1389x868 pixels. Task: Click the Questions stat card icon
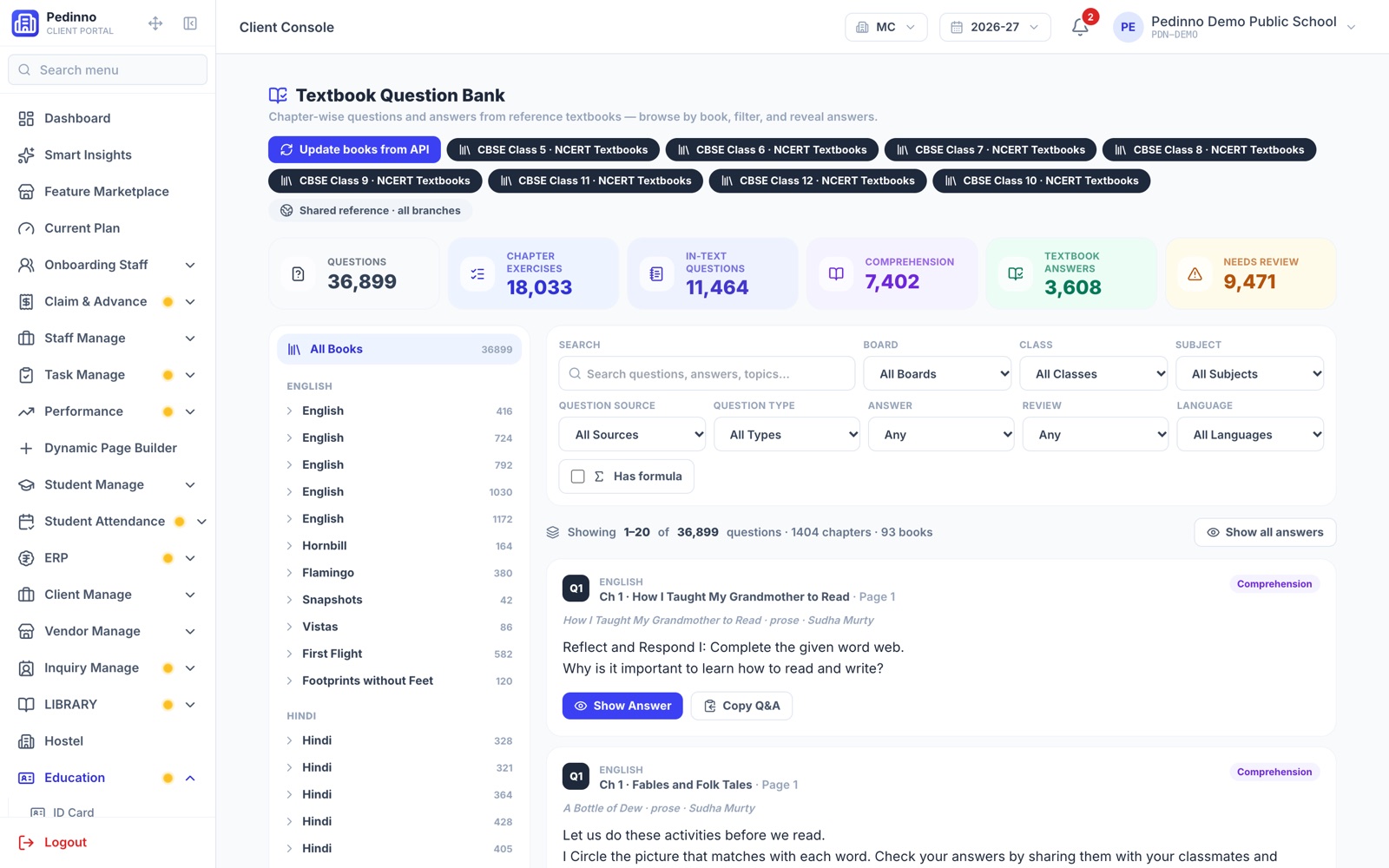pos(298,274)
